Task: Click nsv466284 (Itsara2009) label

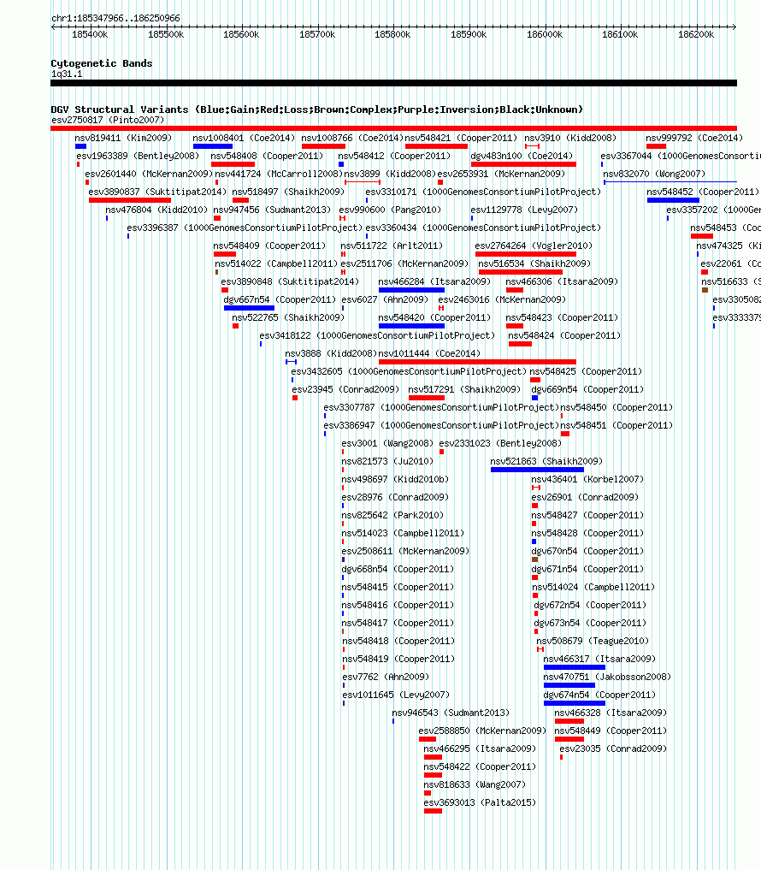Action: (435, 281)
